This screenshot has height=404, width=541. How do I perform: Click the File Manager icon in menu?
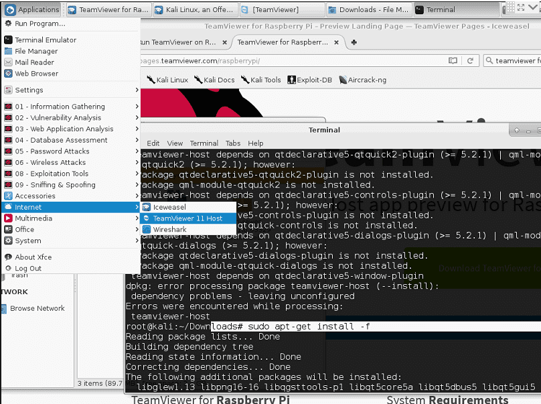[x=8, y=51]
